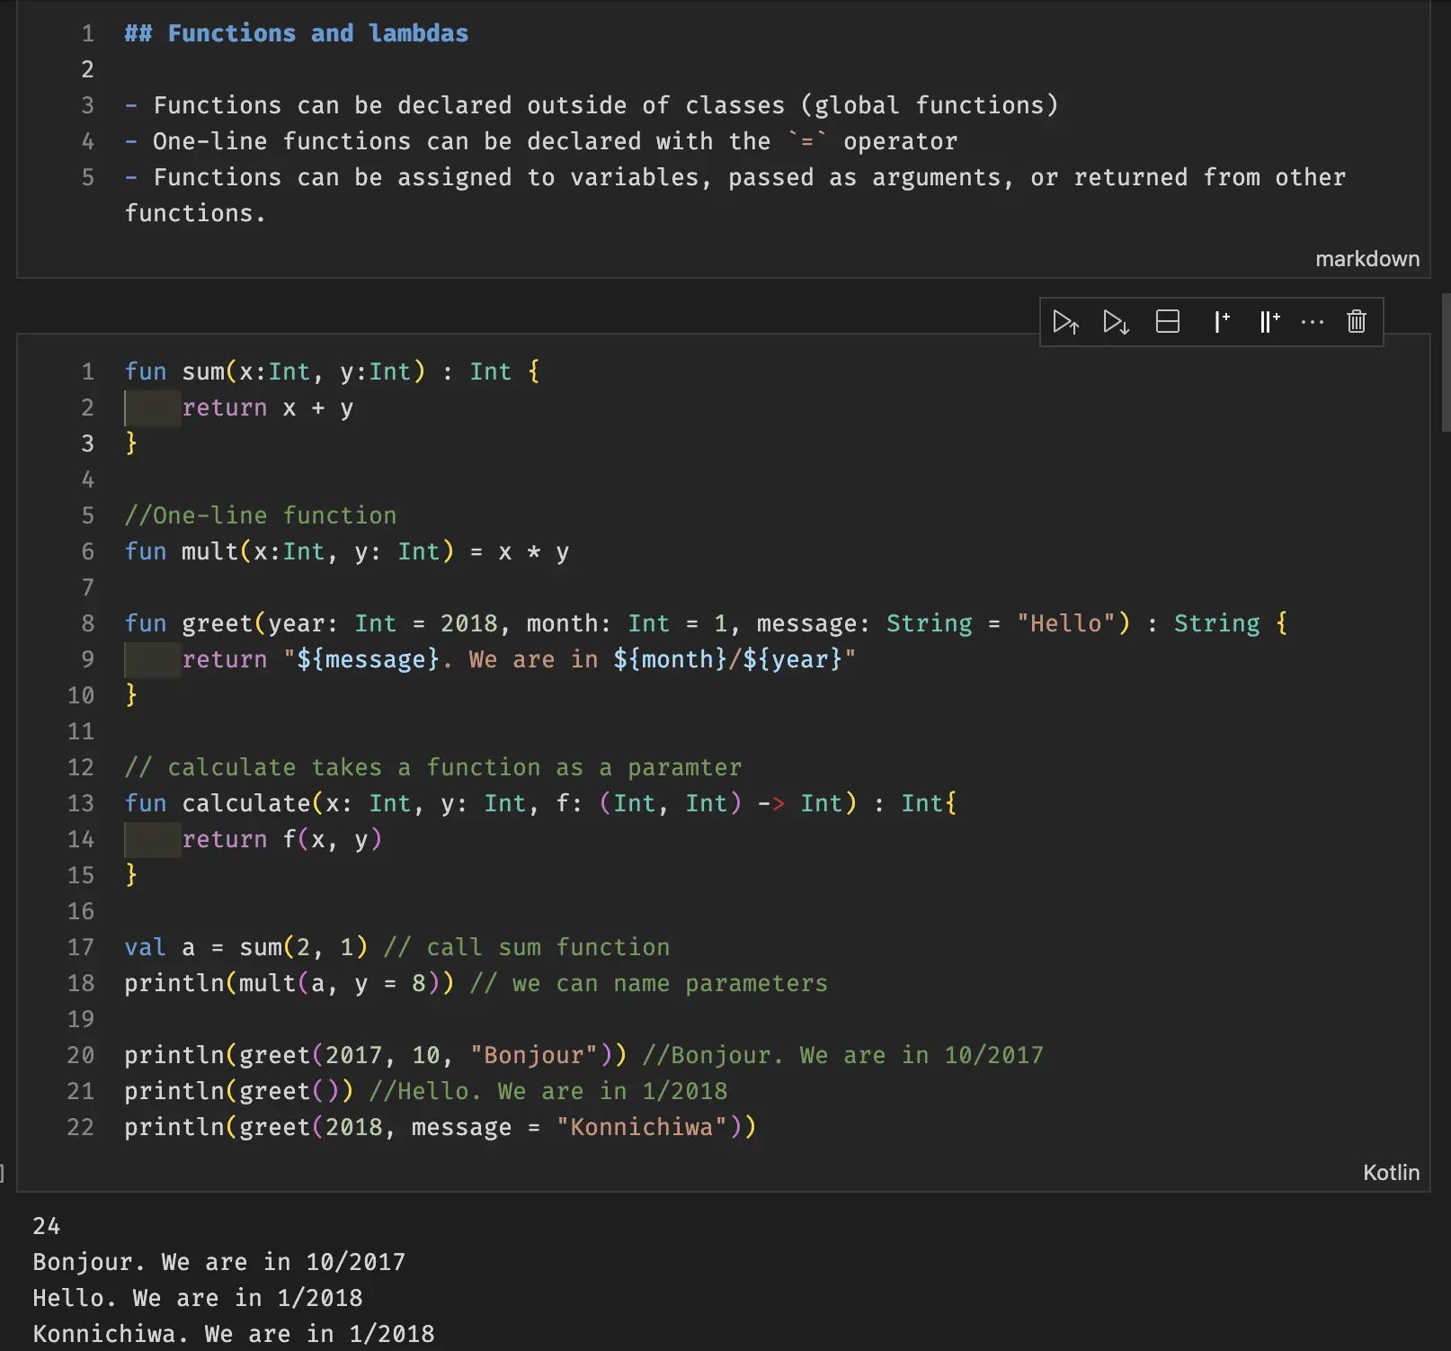Click the vertical scrollbar of the notebook
The width and height of the screenshot is (1451, 1351).
1446,363
